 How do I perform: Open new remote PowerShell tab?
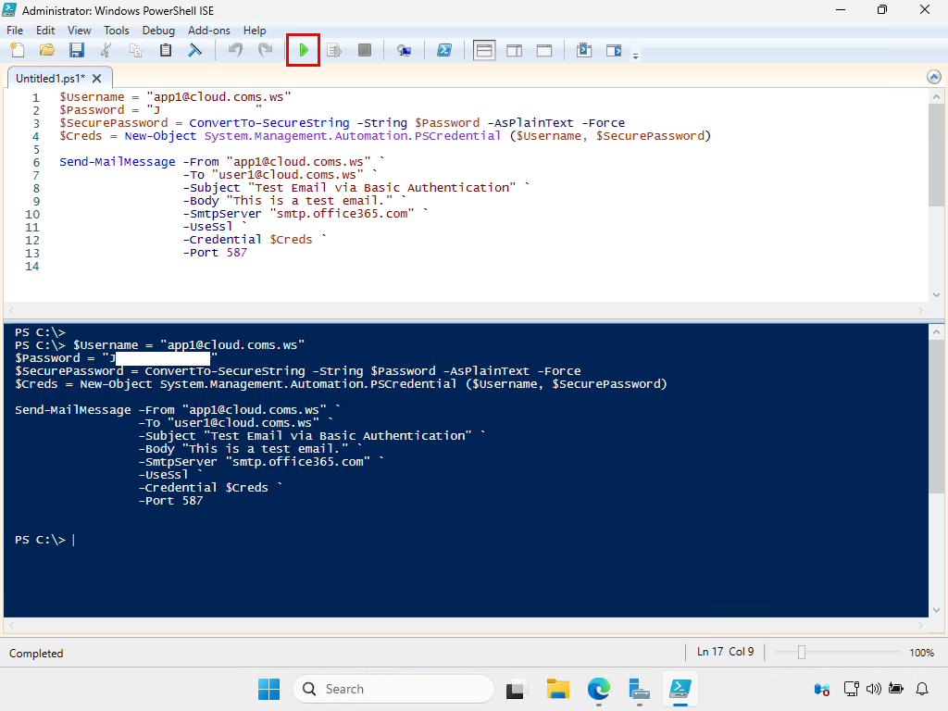[x=404, y=50]
